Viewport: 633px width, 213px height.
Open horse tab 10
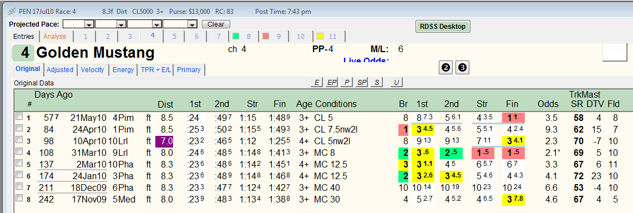pos(300,36)
